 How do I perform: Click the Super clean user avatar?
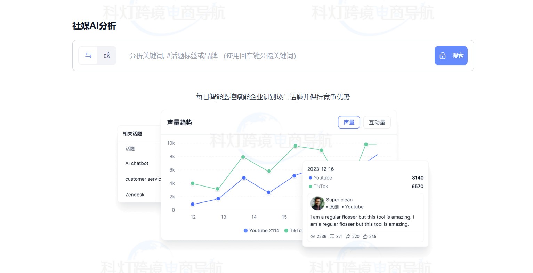tap(317, 204)
